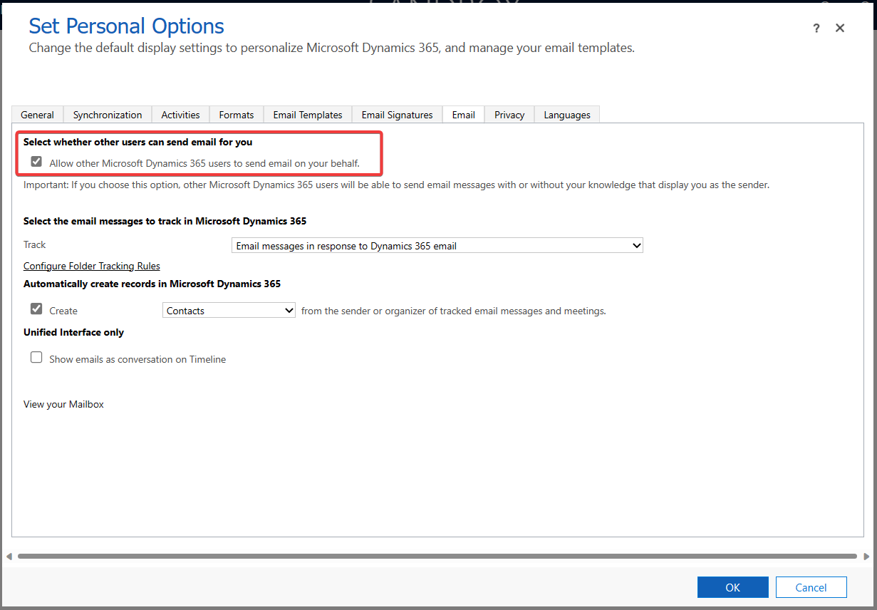Open the Email Templates tab
877x610 pixels.
[308, 115]
